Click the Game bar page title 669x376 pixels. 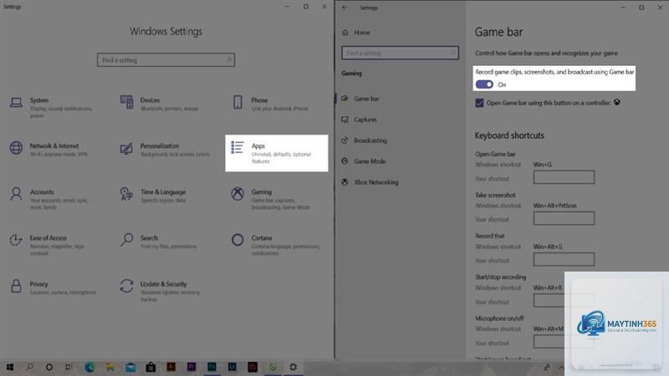(x=498, y=32)
